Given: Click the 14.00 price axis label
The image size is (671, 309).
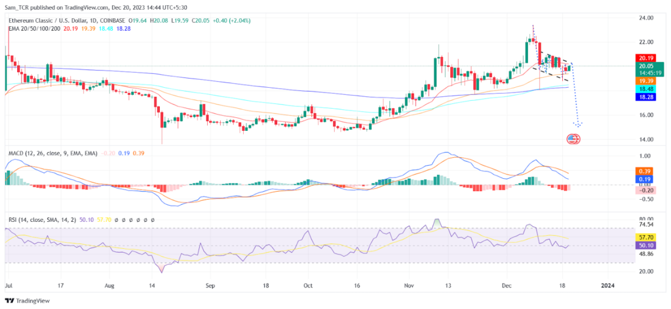Looking at the screenshot, I should (645, 139).
